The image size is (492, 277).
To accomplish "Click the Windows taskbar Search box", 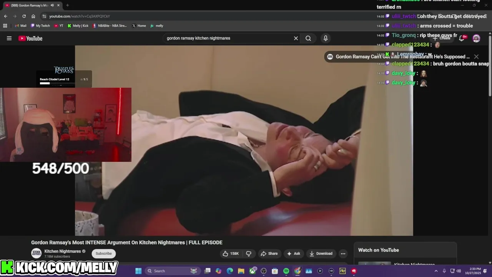I will click(172, 271).
